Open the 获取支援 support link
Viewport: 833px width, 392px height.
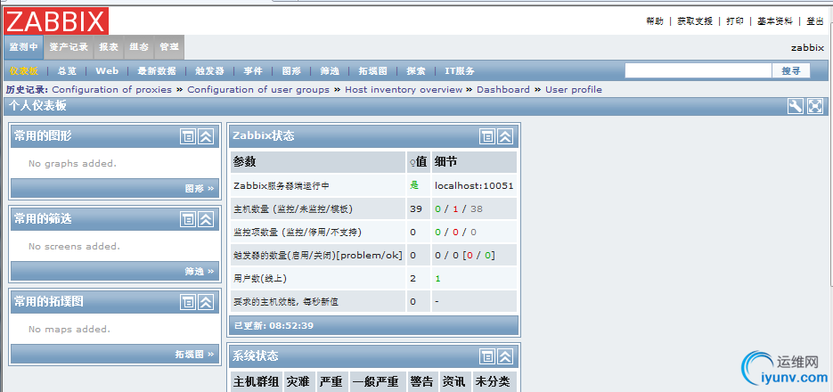[695, 21]
